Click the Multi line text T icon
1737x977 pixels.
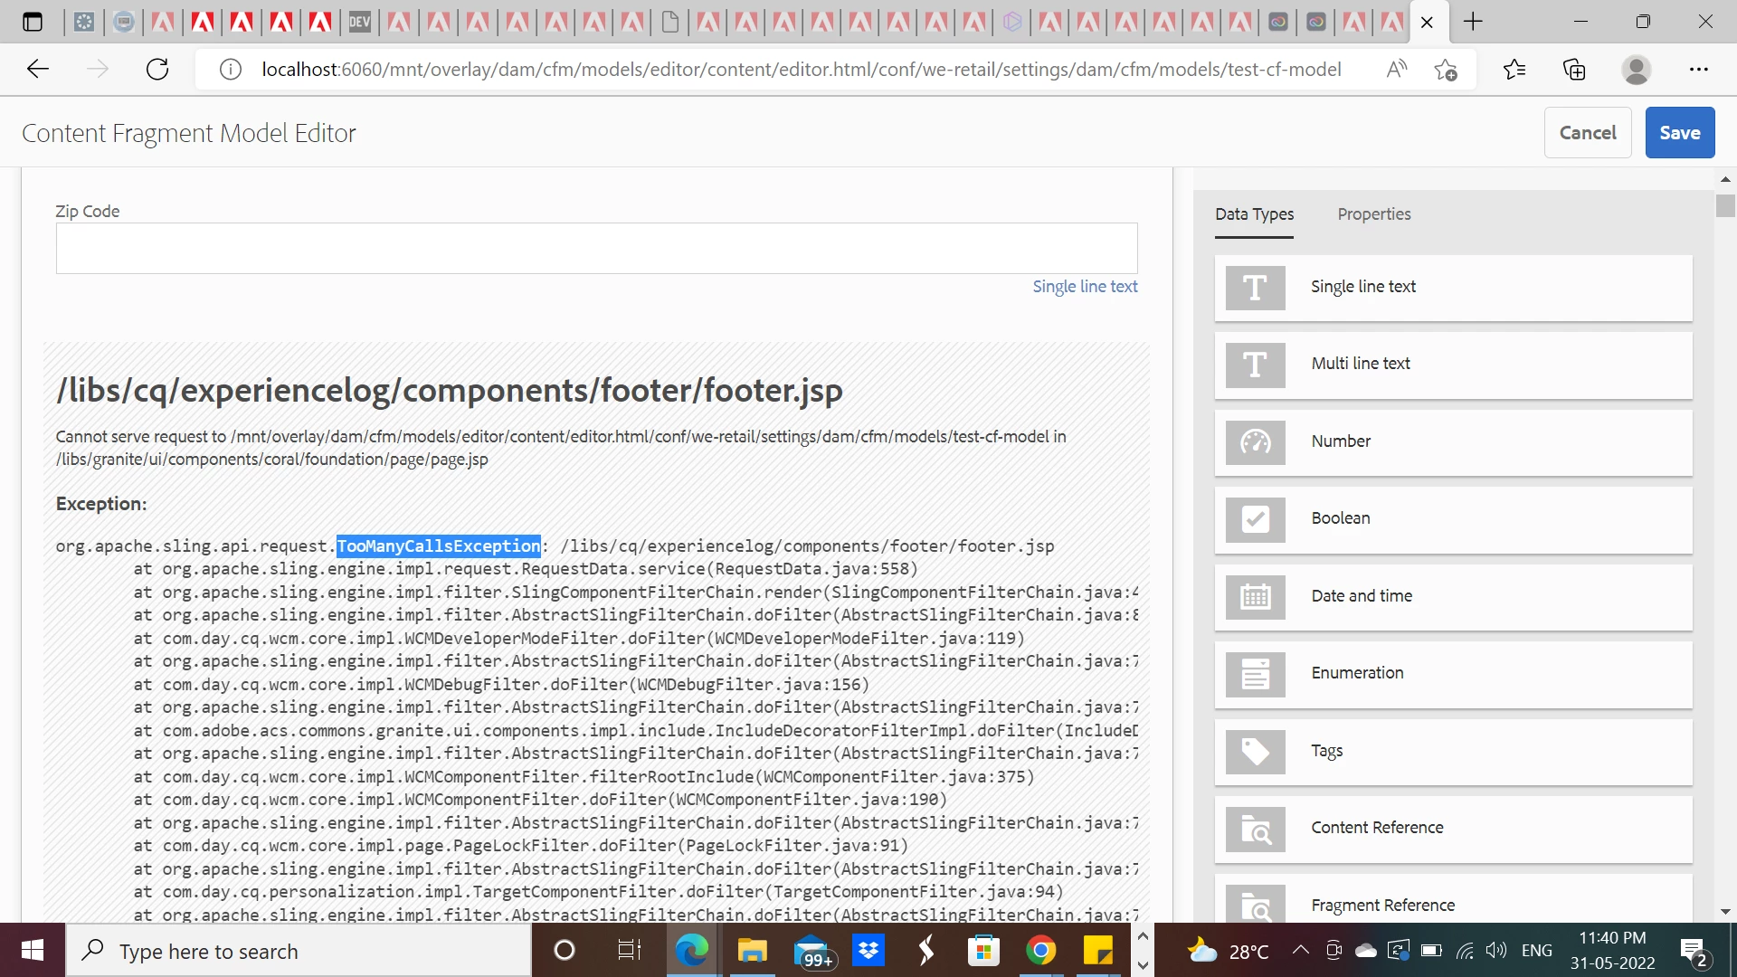click(x=1255, y=365)
